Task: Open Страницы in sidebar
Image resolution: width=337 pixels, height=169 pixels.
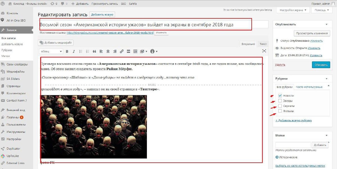Action: point(13,86)
